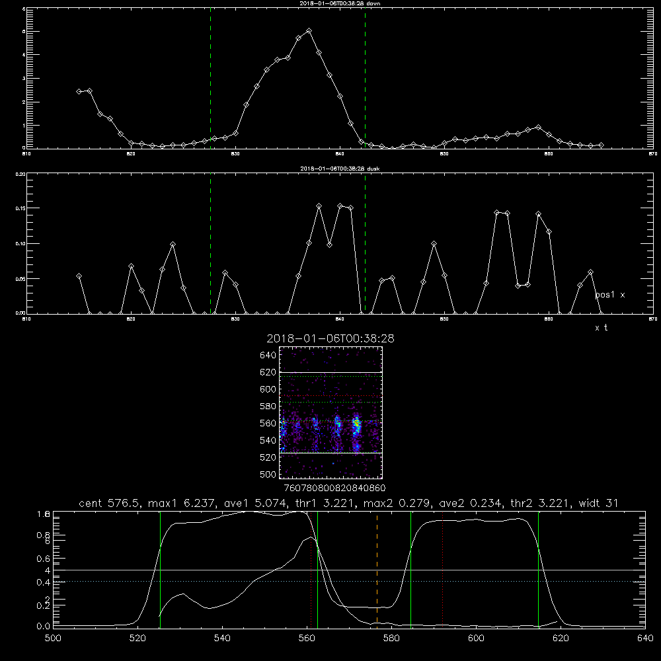Image resolution: width=661 pixels, height=661 pixels.
Task: Click the 'x t' label
Action: point(602,328)
